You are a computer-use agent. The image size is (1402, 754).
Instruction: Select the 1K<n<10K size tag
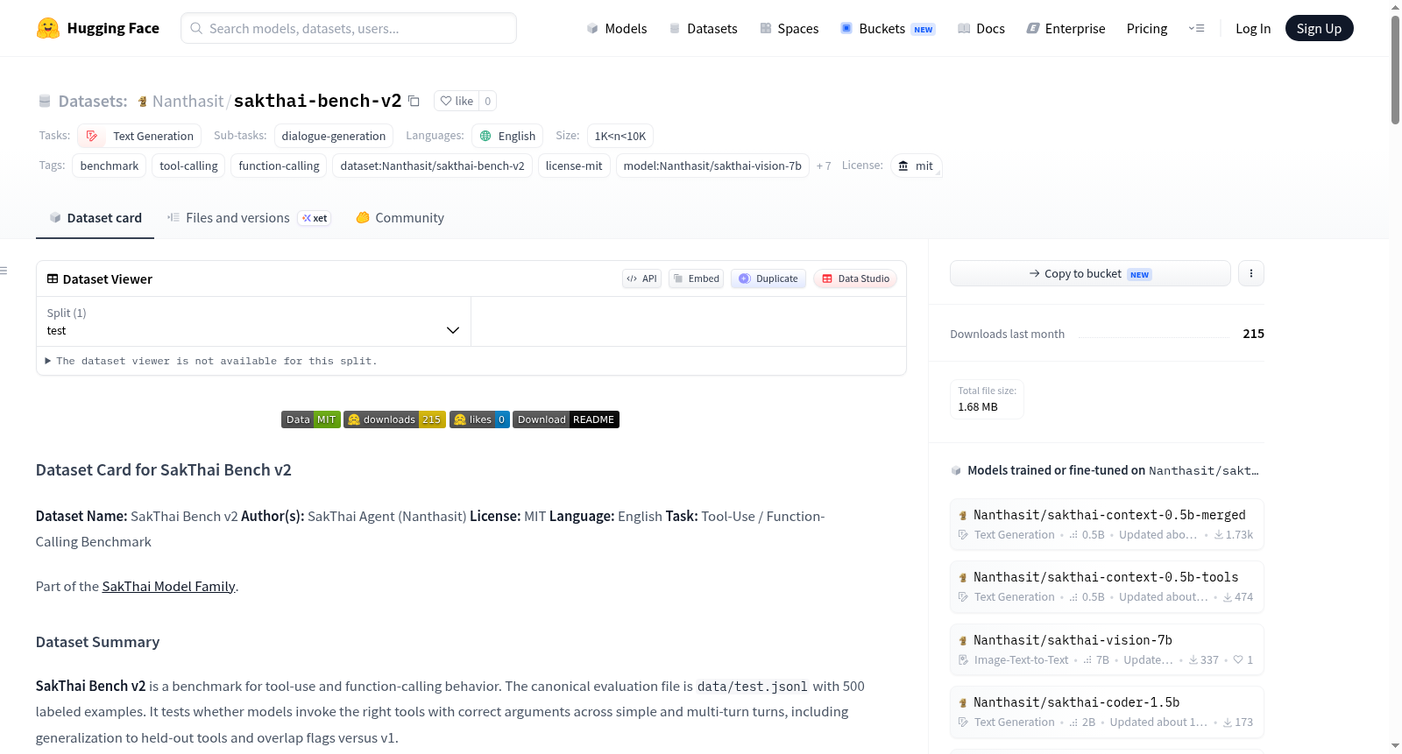620,136
